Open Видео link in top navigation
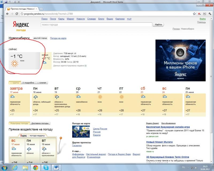 110,19
